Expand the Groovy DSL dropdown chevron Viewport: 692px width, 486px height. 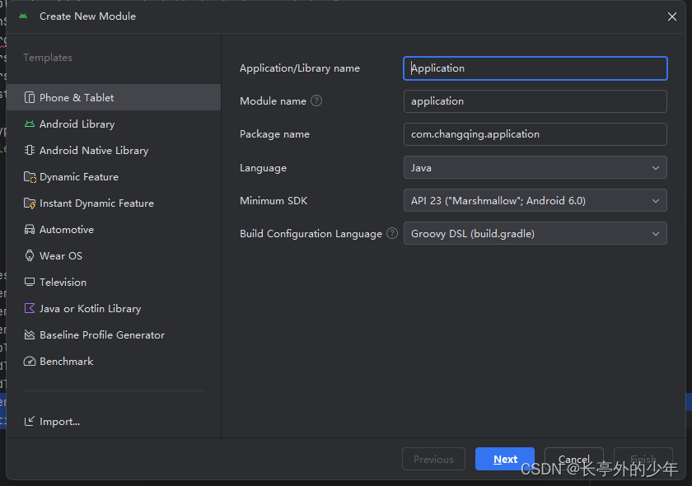656,233
